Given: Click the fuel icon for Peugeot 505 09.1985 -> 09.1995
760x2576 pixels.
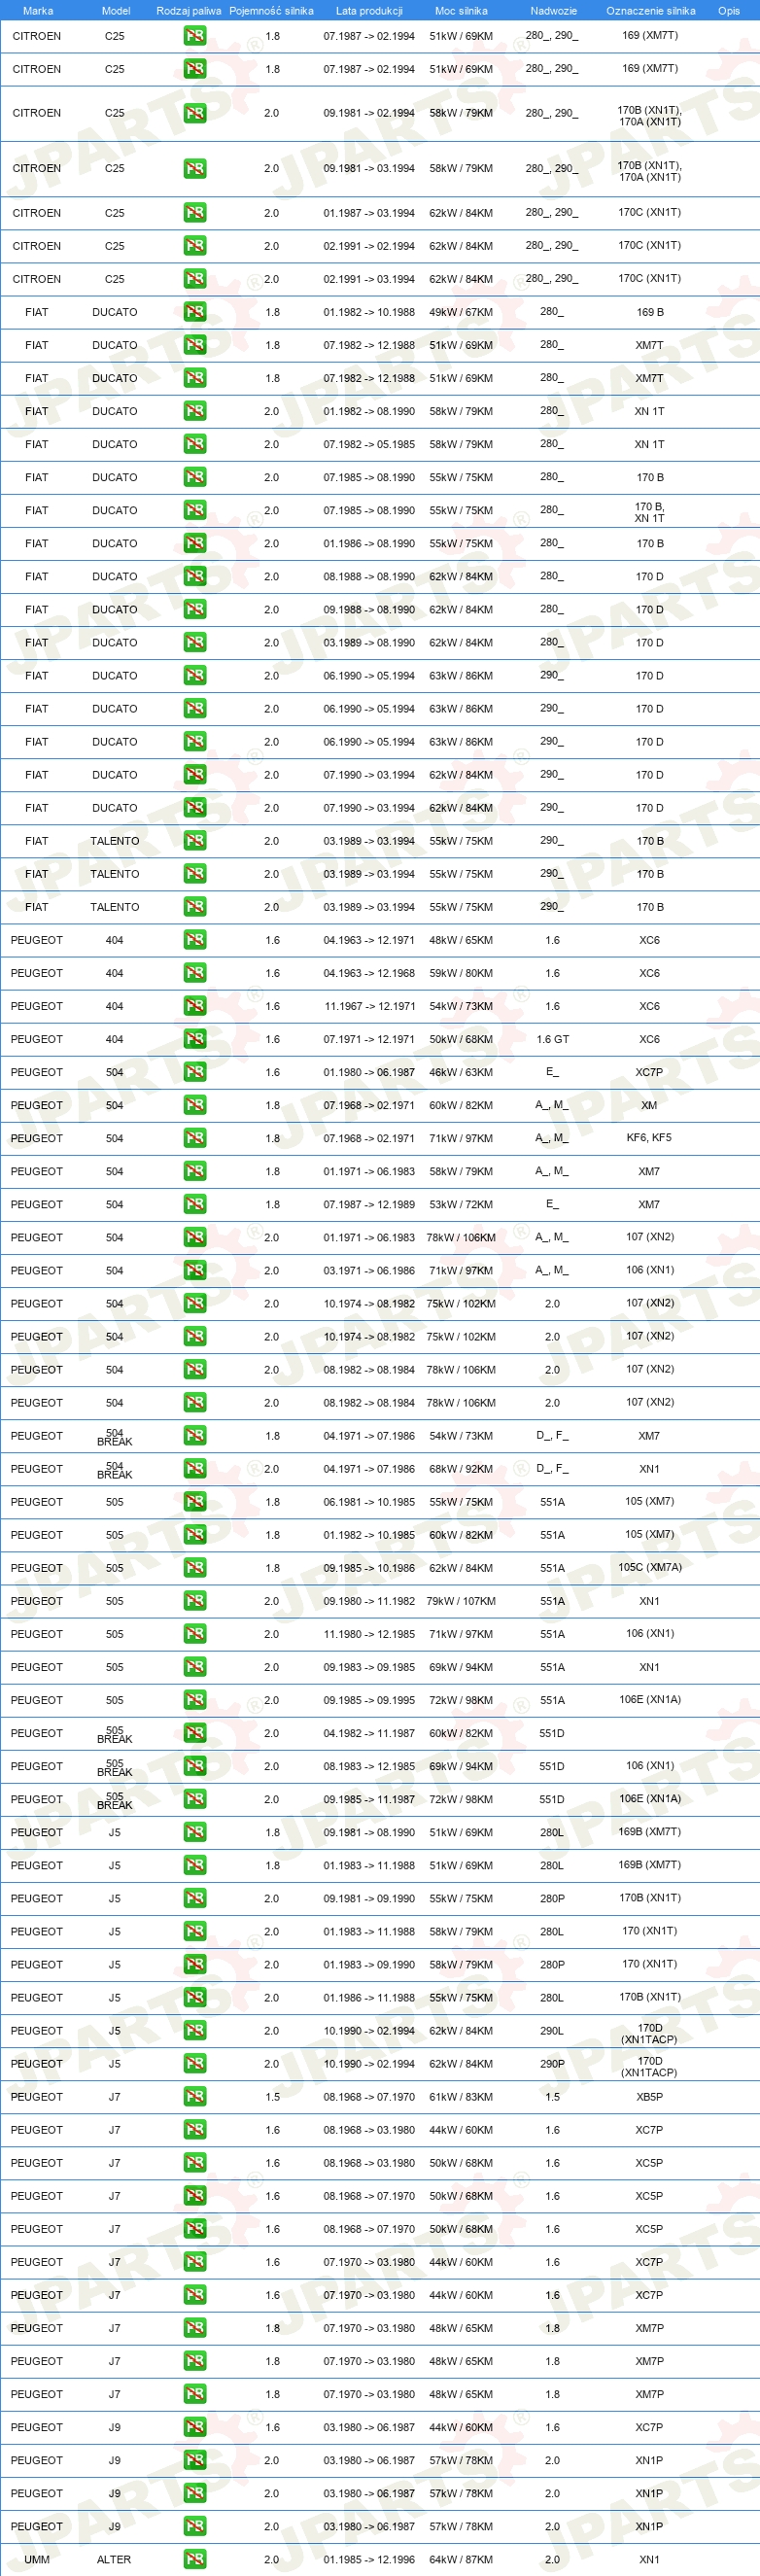Looking at the screenshot, I should pos(195,1700).
